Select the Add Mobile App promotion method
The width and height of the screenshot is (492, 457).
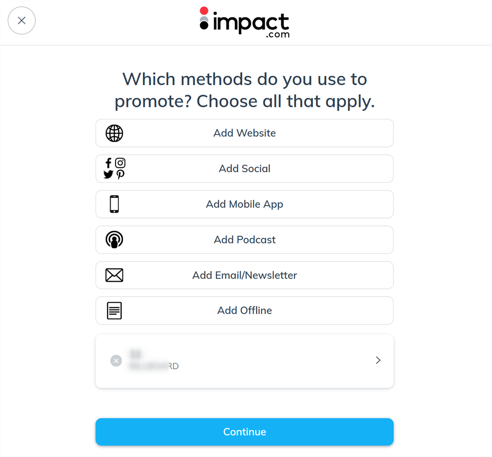click(245, 204)
